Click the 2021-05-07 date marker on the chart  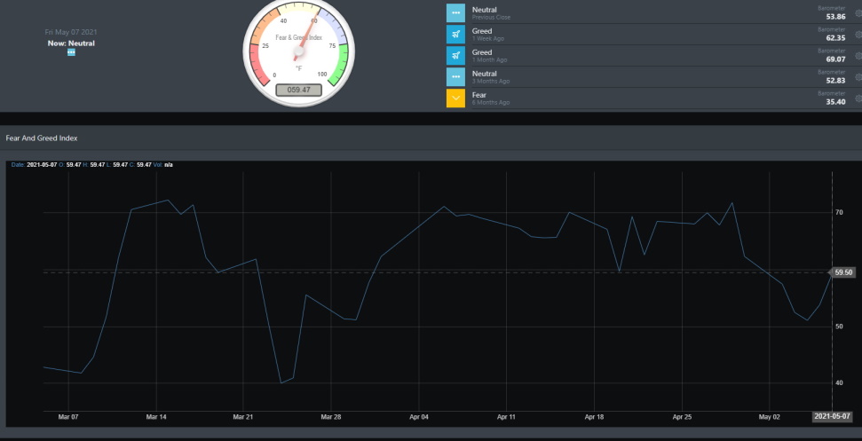click(833, 416)
